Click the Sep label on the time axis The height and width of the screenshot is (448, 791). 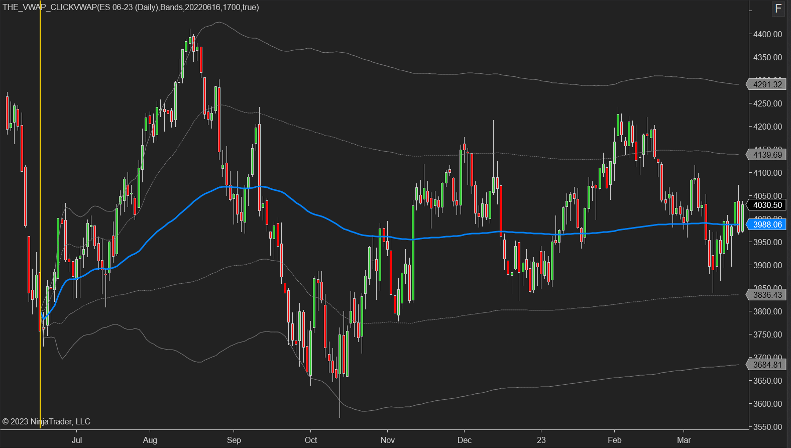[x=234, y=440]
